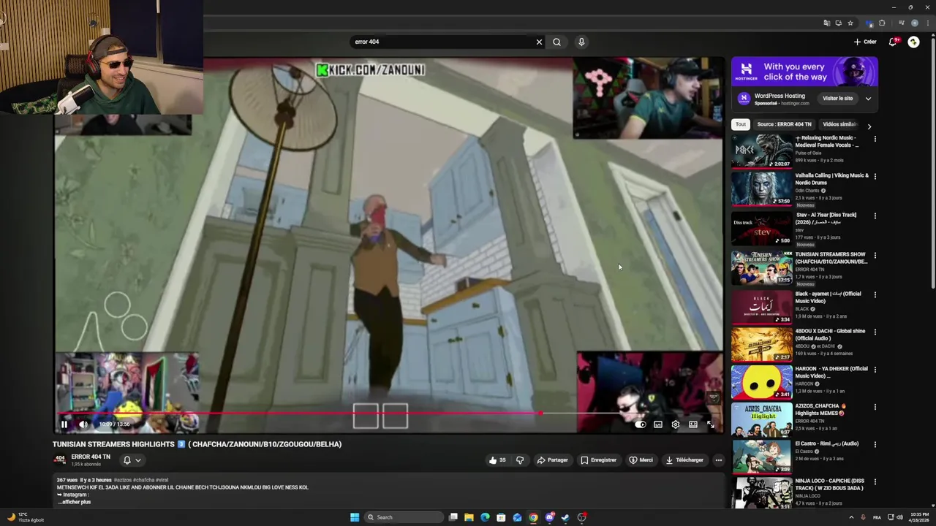936x526 pixels.
Task: Open options menu for HAROON video
Action: coord(875,369)
